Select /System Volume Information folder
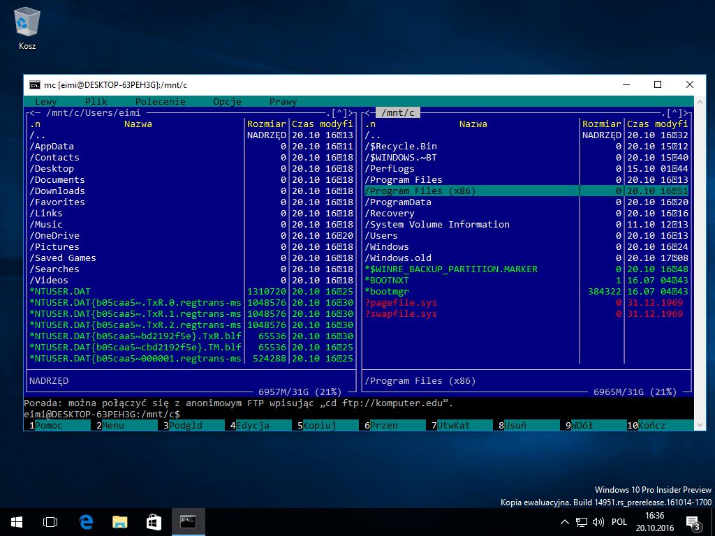This screenshot has width=715, height=536. click(x=526, y=224)
